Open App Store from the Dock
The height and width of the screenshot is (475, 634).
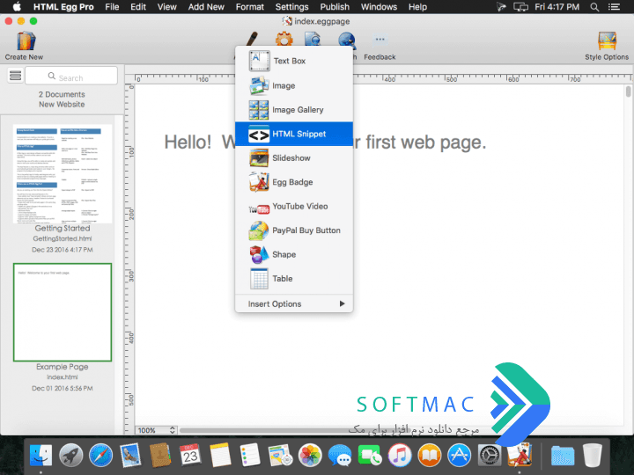[x=459, y=456]
